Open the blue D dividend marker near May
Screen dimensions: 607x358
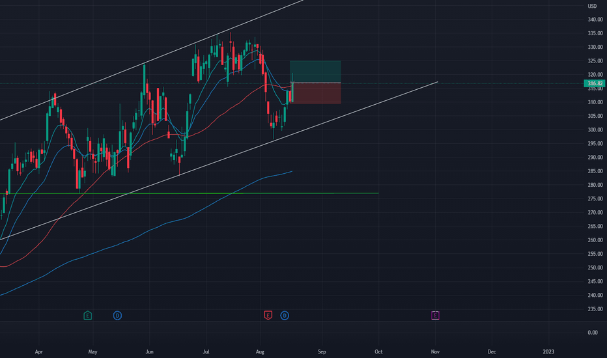point(117,316)
